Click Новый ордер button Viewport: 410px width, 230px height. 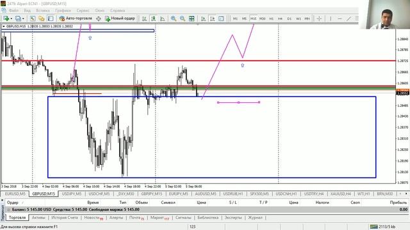[x=120, y=19]
